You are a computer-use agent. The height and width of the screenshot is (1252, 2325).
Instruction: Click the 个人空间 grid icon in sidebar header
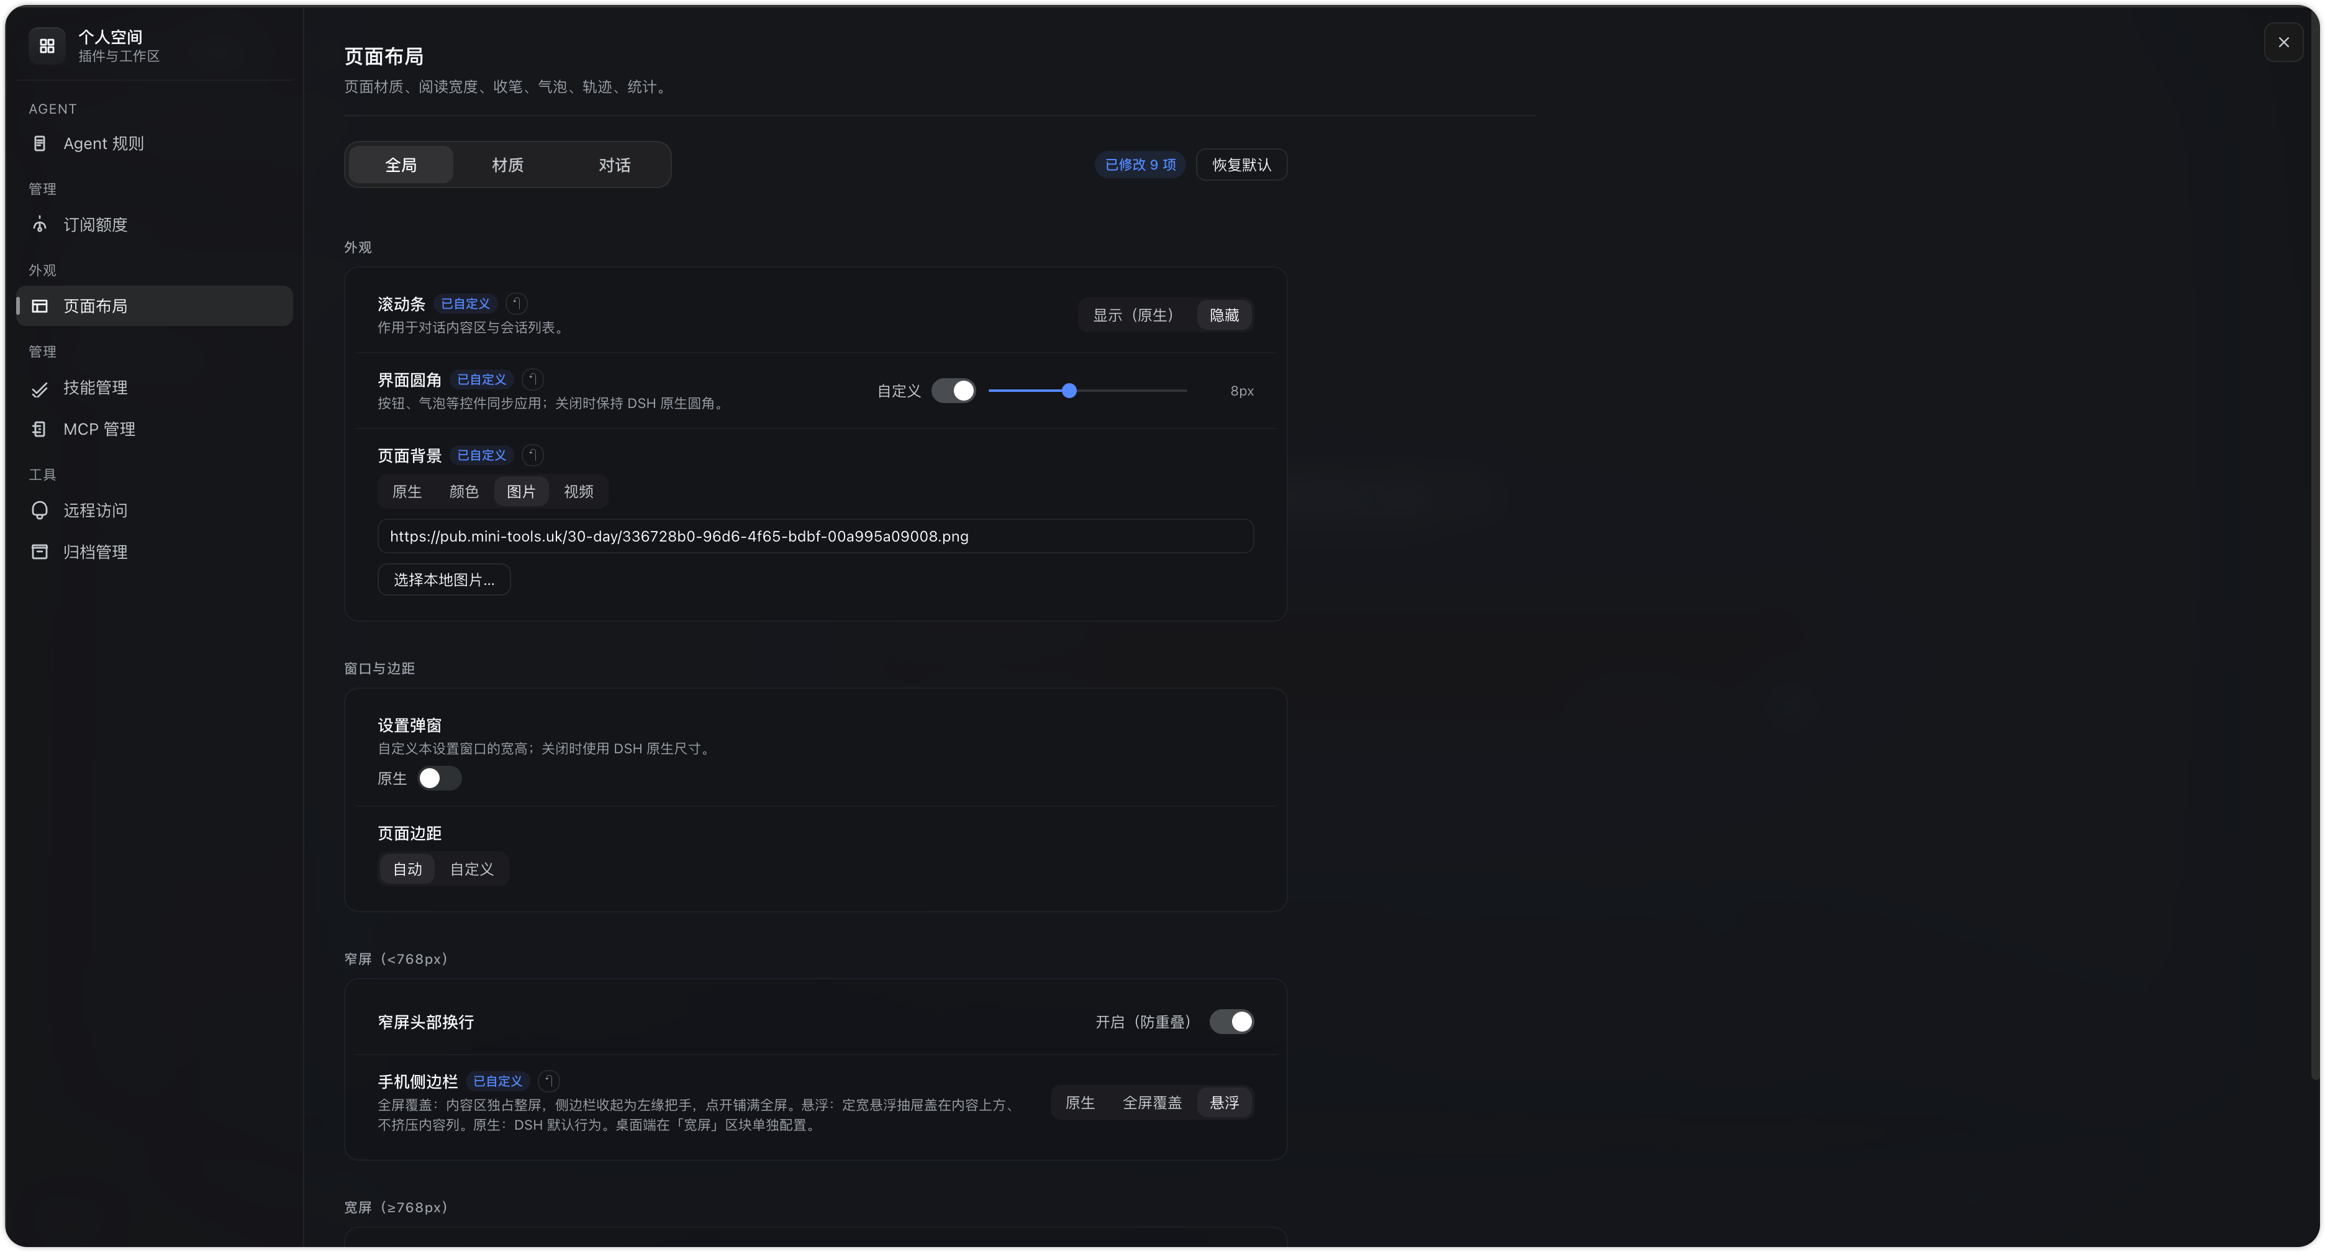click(47, 45)
